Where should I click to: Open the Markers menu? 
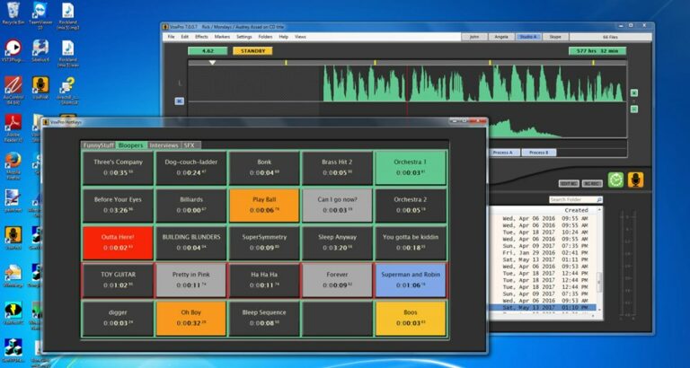coord(221,37)
